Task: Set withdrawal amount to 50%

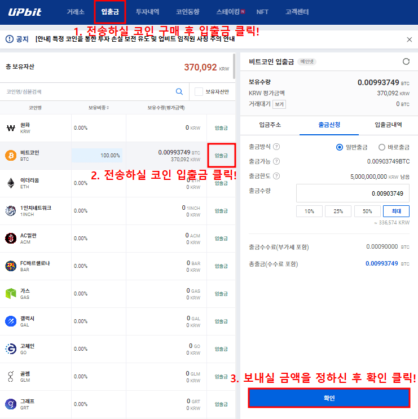Action: click(x=367, y=211)
